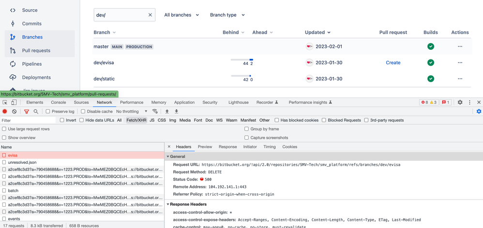Stop recording network log
Screen dimensions: 483x228
click(x=5, y=112)
